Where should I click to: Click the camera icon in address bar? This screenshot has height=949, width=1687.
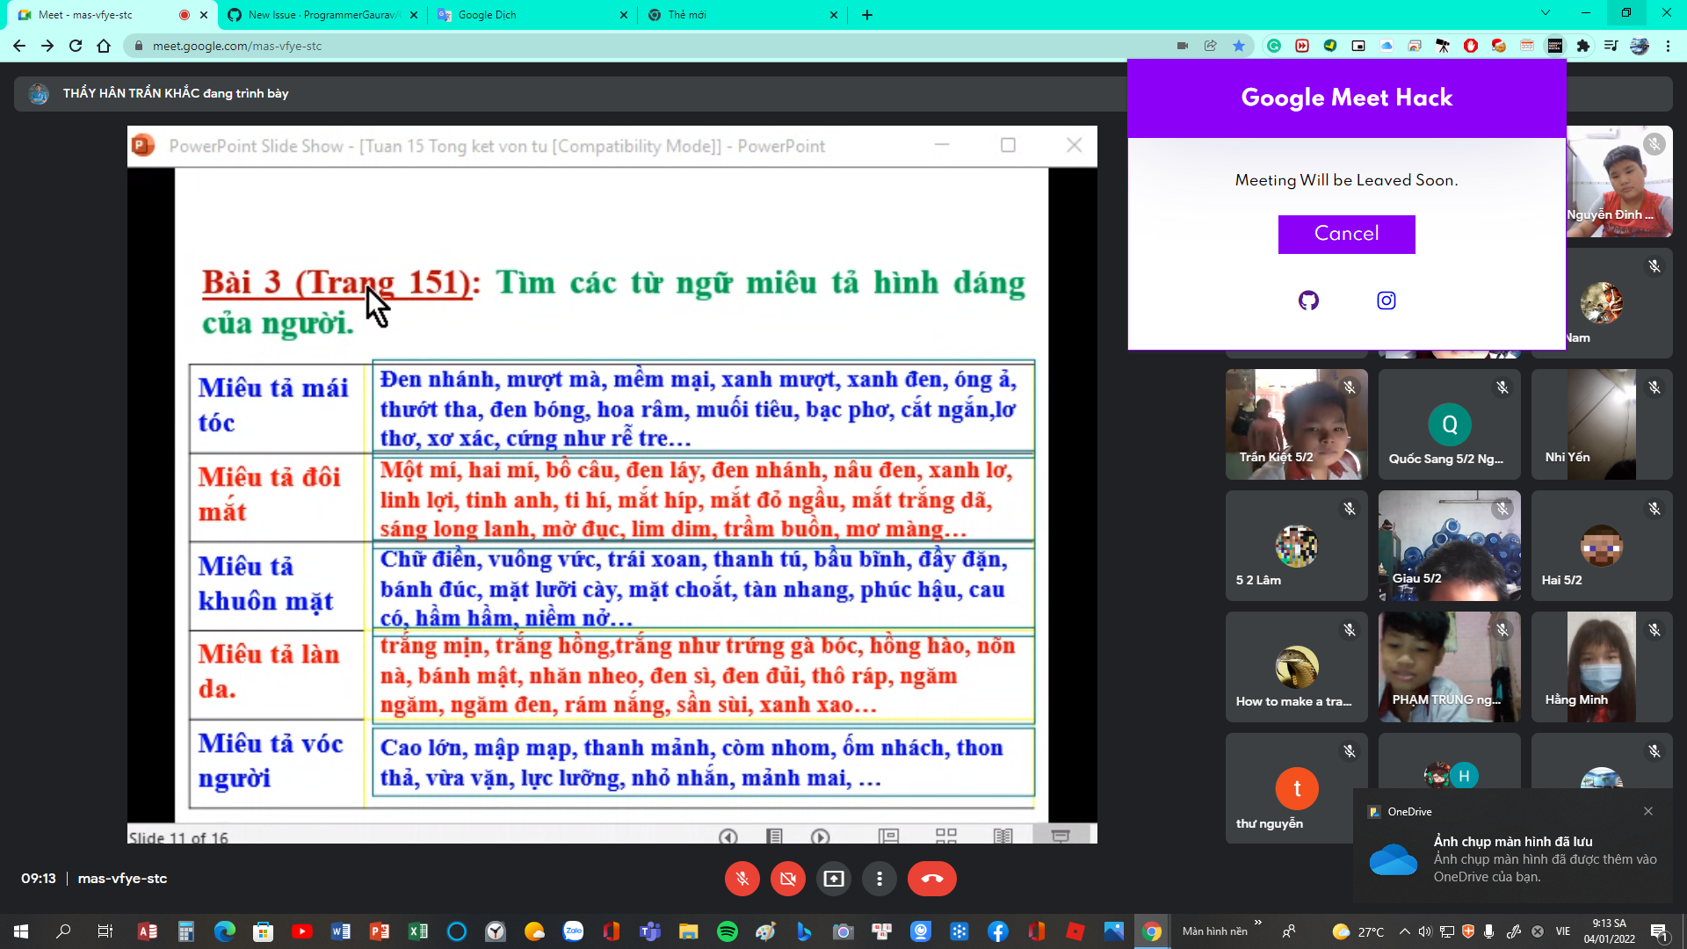[1183, 46]
